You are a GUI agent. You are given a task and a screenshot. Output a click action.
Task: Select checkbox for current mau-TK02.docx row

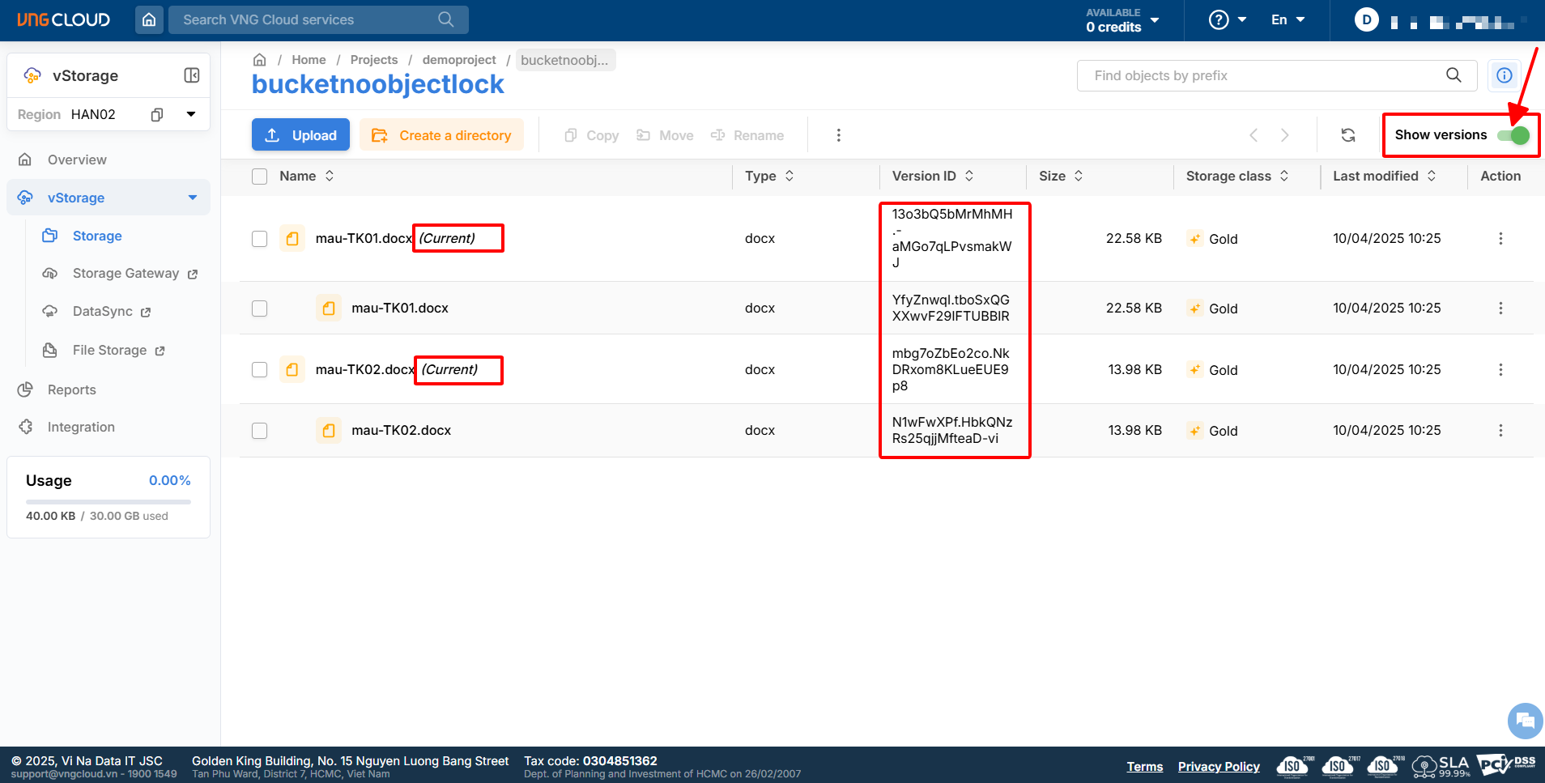(x=259, y=370)
